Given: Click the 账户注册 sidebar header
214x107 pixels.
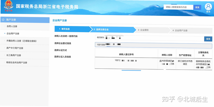Looking at the screenshot, I should (x=25, y=20).
